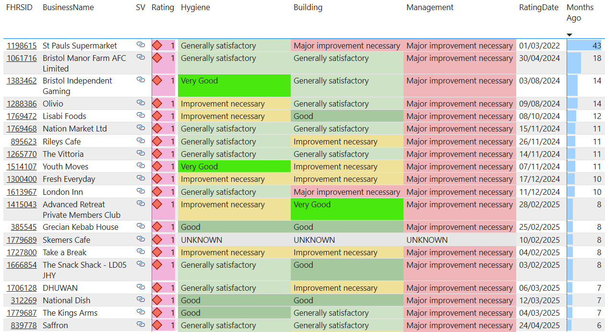Screen dimensions: 605x332
Task: Click the Months Ago data bar showing 43
Action: coord(584,46)
